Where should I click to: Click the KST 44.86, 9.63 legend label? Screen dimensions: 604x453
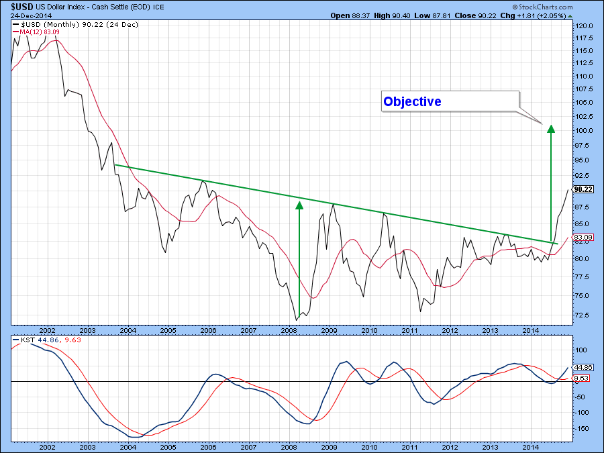point(46,340)
